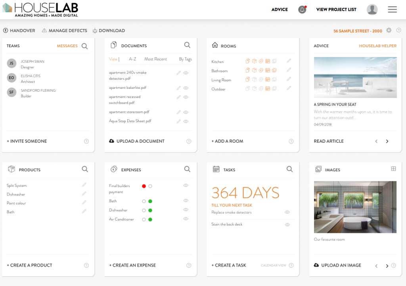The height and width of the screenshot is (286, 406).
Task: Open the notifications bell icon
Action: click(302, 10)
